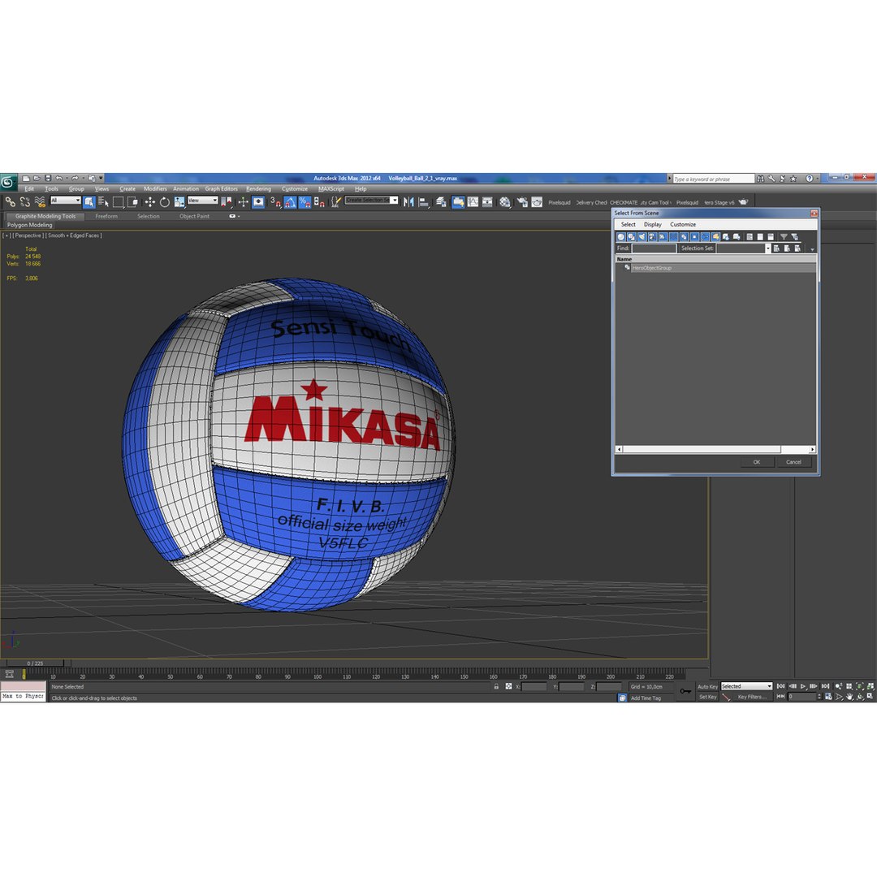Viewport: 877px width, 877px height.
Task: Toggle Keyboard Shortcut Override
Action: [x=258, y=202]
